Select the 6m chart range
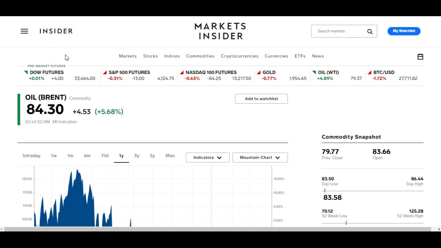The image size is (441, 248). (x=87, y=156)
